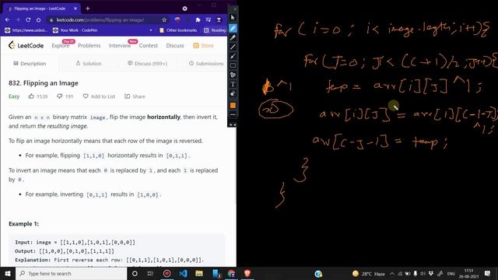
Task: Bookmark this page with the star icon
Action: point(164,19)
